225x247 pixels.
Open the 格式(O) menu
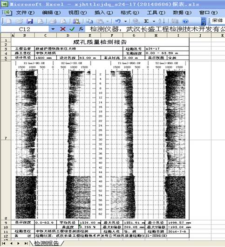pyautogui.click(x=130, y=13)
